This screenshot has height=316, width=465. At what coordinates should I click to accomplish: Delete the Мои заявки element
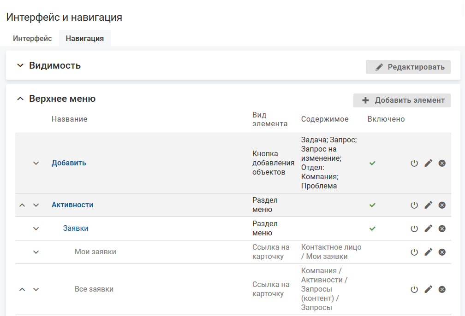pos(442,252)
